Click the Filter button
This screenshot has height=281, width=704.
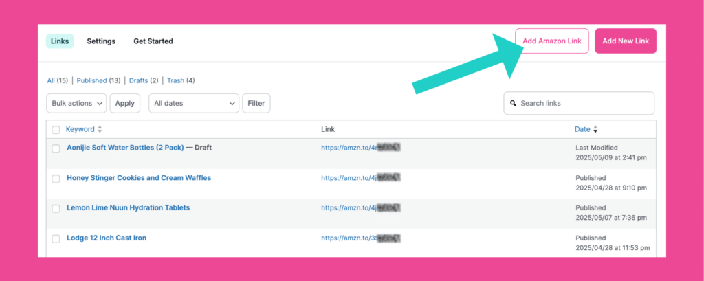tap(256, 103)
